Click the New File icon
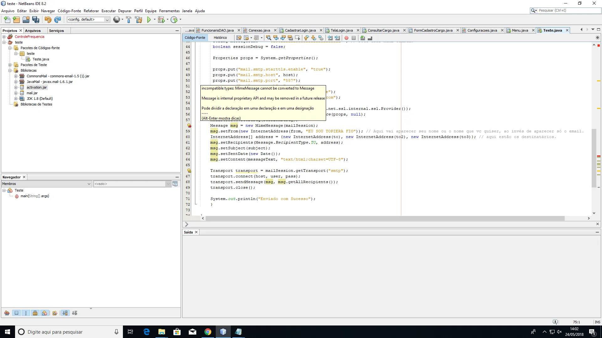Image resolution: width=602 pixels, height=338 pixels. (x=7, y=20)
